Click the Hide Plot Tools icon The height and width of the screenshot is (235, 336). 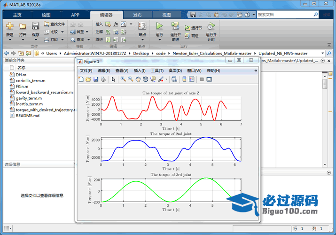[x=202, y=79]
